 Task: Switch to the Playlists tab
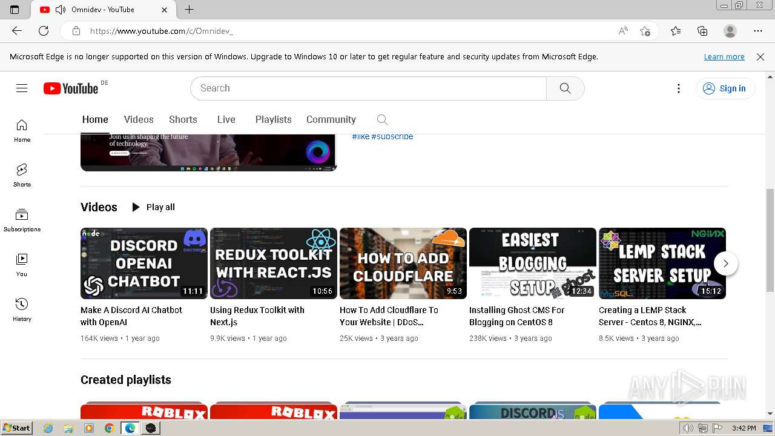coord(273,119)
